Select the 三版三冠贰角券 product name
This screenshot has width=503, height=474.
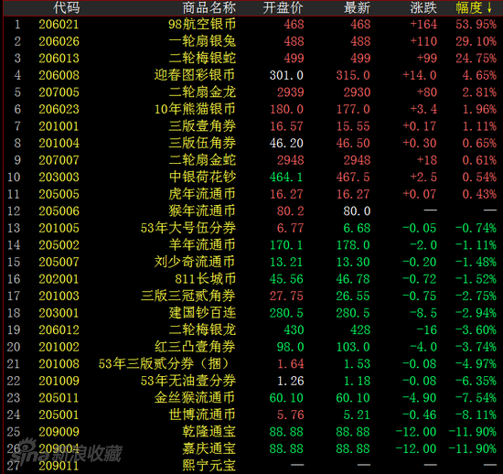click(x=188, y=296)
